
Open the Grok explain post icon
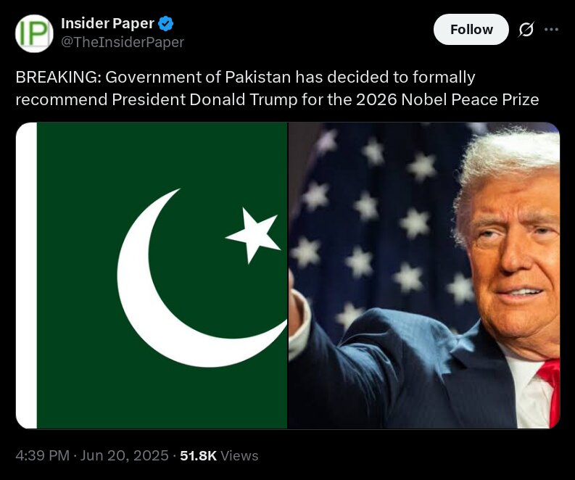click(x=526, y=29)
